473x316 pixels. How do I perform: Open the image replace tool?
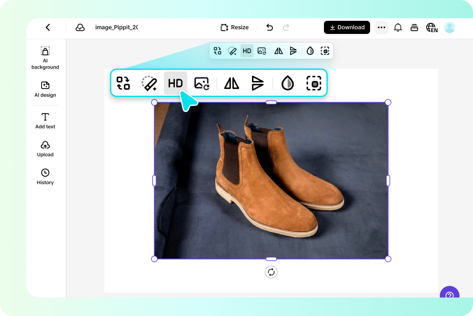[x=202, y=83]
